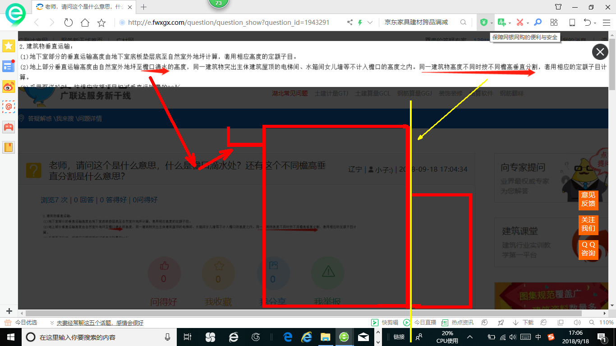Open Task View on taskbar

click(188, 337)
